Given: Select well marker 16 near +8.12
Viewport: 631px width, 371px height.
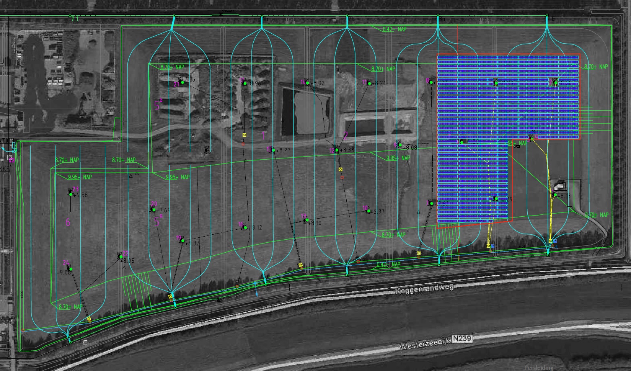Looking at the screenshot, I should [x=245, y=228].
